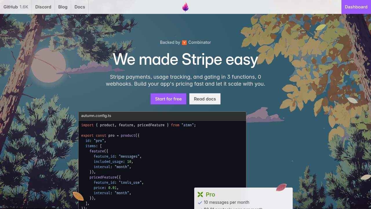Click '10 messages per month' text

click(x=226, y=202)
